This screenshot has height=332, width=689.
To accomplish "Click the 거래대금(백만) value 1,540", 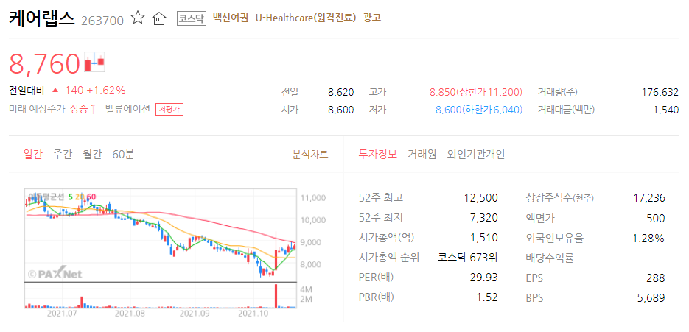I will (x=666, y=110).
